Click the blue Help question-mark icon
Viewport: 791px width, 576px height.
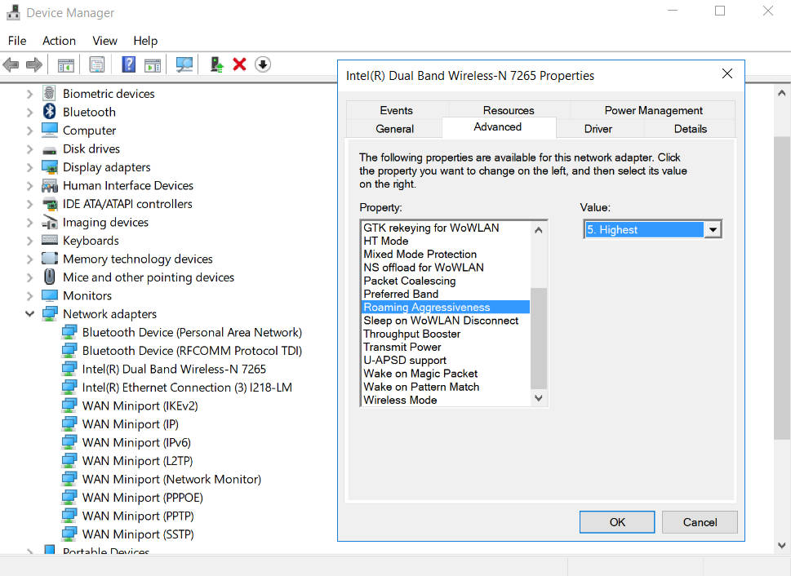[x=129, y=64]
